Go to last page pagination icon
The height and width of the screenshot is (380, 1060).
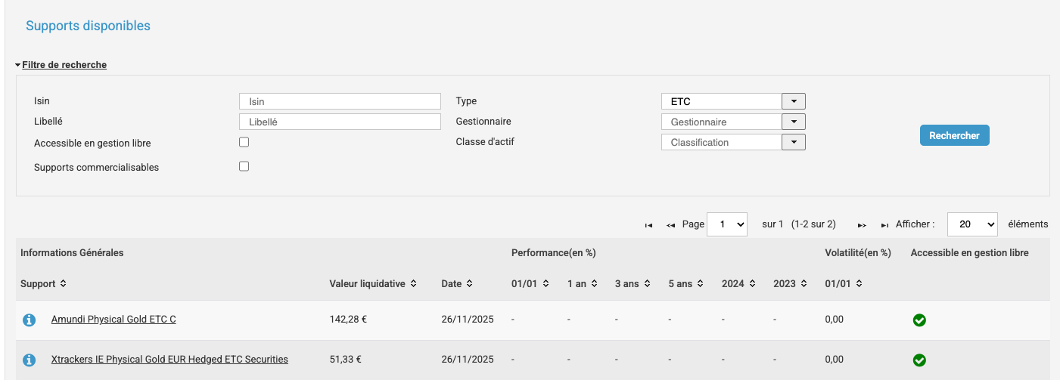[x=884, y=225]
